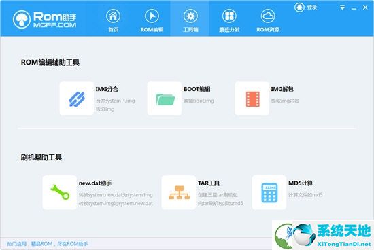Screen dimensions: 374x250
Task: Switch to the ROM编辑 tab
Action: [x=152, y=20]
